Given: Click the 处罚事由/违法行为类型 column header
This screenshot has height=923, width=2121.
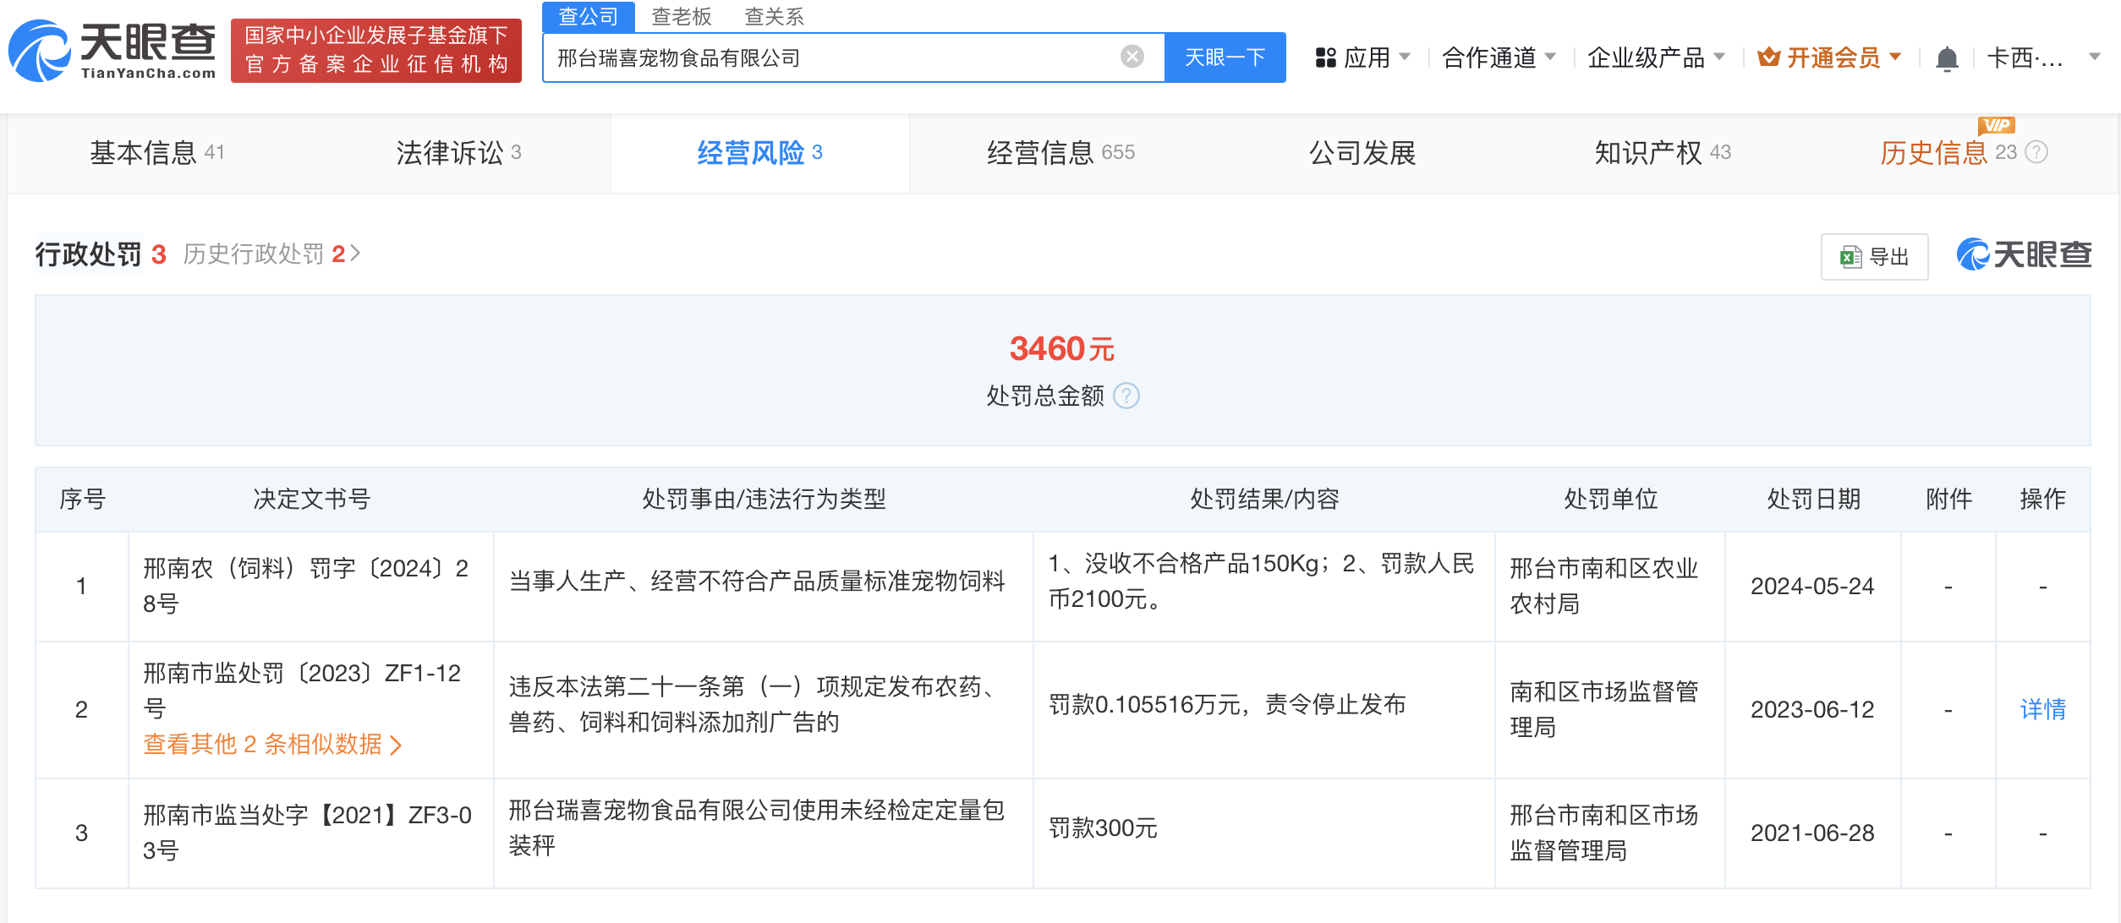Looking at the screenshot, I should click(764, 499).
